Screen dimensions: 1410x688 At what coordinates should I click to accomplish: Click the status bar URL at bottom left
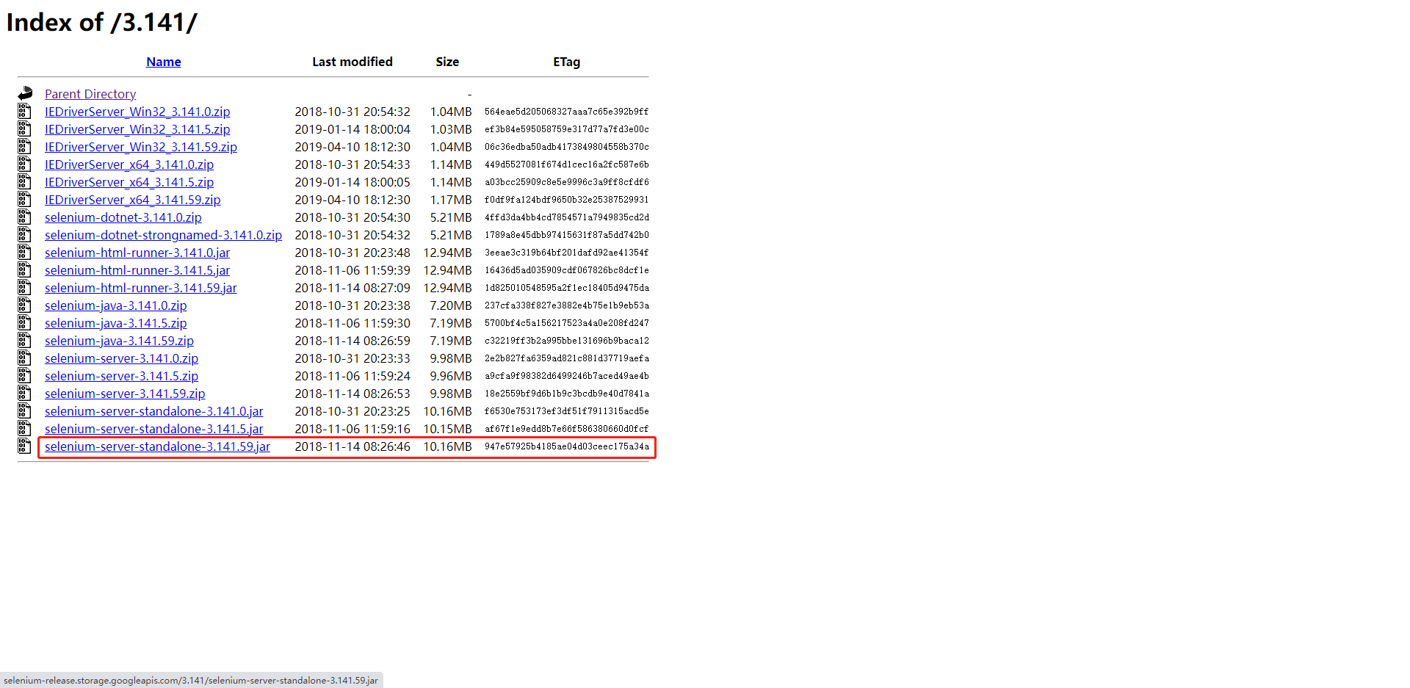tap(191, 681)
